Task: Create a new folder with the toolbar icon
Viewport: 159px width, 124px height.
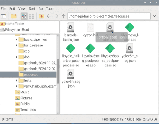Action: pyautogui.click(x=14, y=16)
